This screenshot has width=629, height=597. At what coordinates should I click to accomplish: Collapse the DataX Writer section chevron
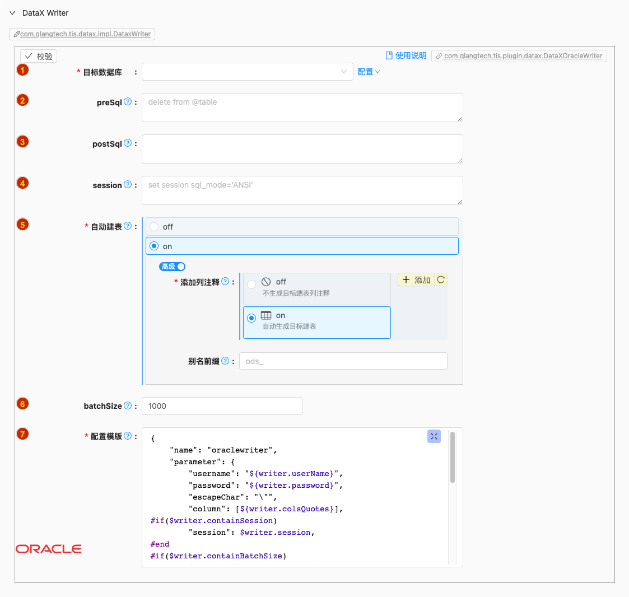tap(12, 13)
